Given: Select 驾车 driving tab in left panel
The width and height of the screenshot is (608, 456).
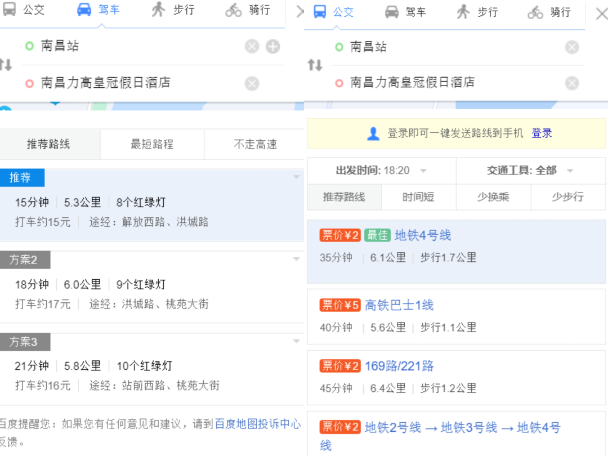Looking at the screenshot, I should 98,10.
